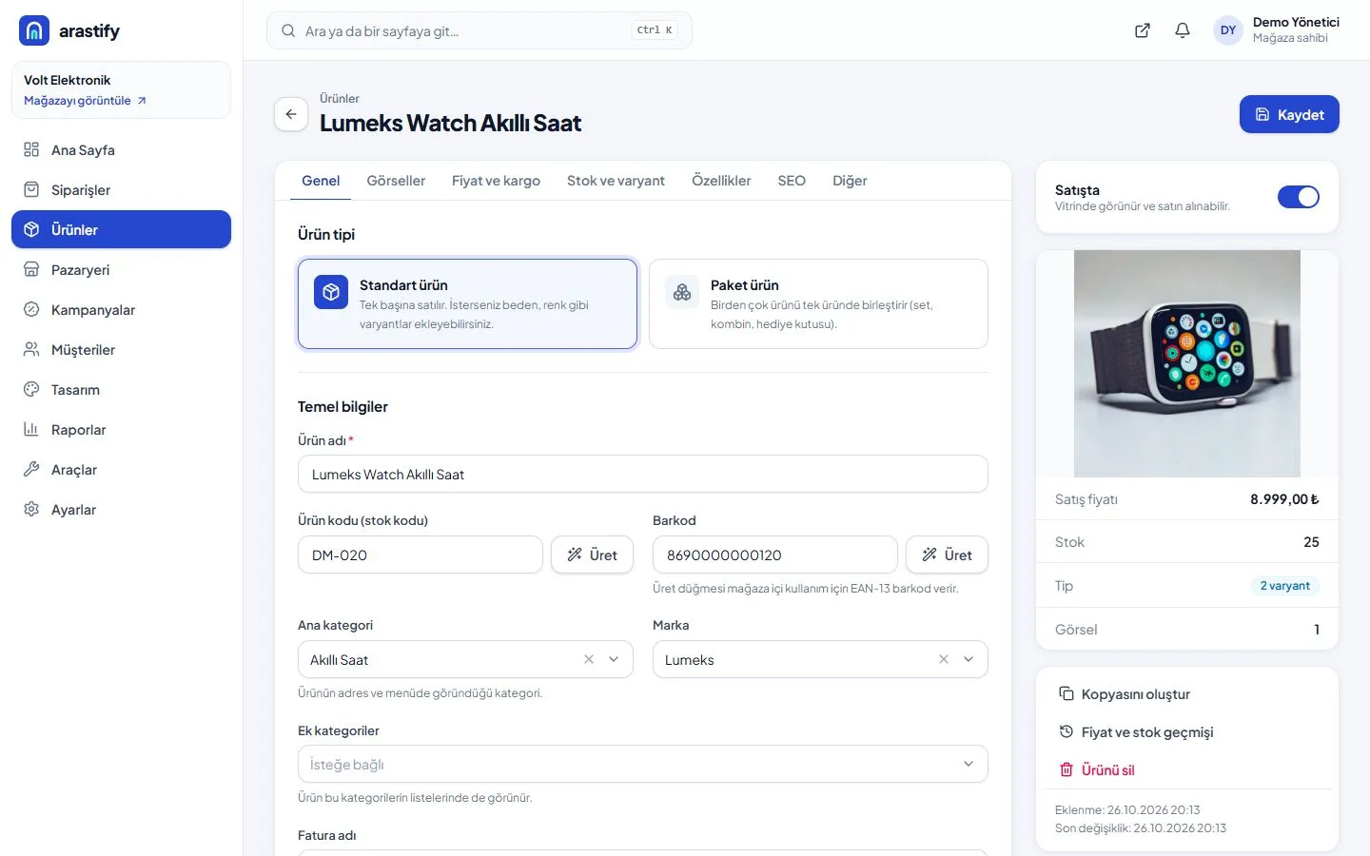Viewport: 1370px width, 856px height.
Task: Select the SEO tab
Action: (792, 181)
